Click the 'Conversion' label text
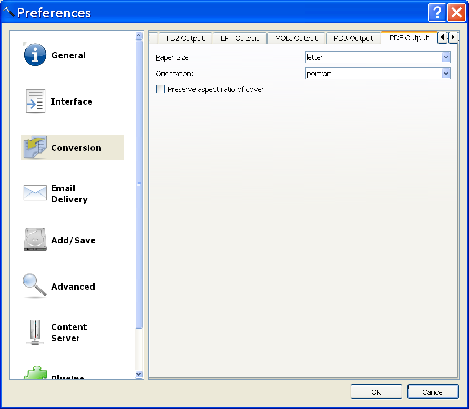Screen dimensions: 469x409 76,148
